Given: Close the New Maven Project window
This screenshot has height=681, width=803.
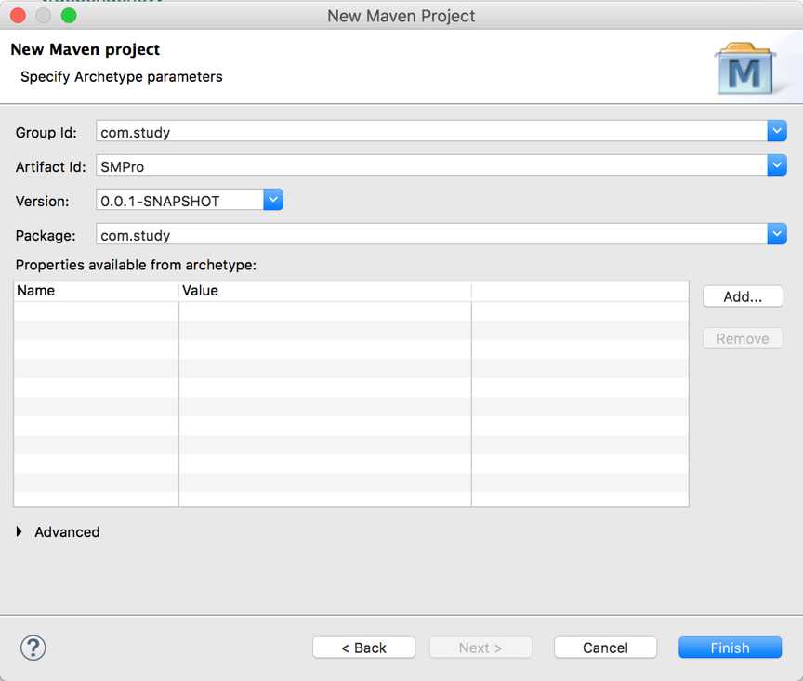Looking at the screenshot, I should [18, 16].
